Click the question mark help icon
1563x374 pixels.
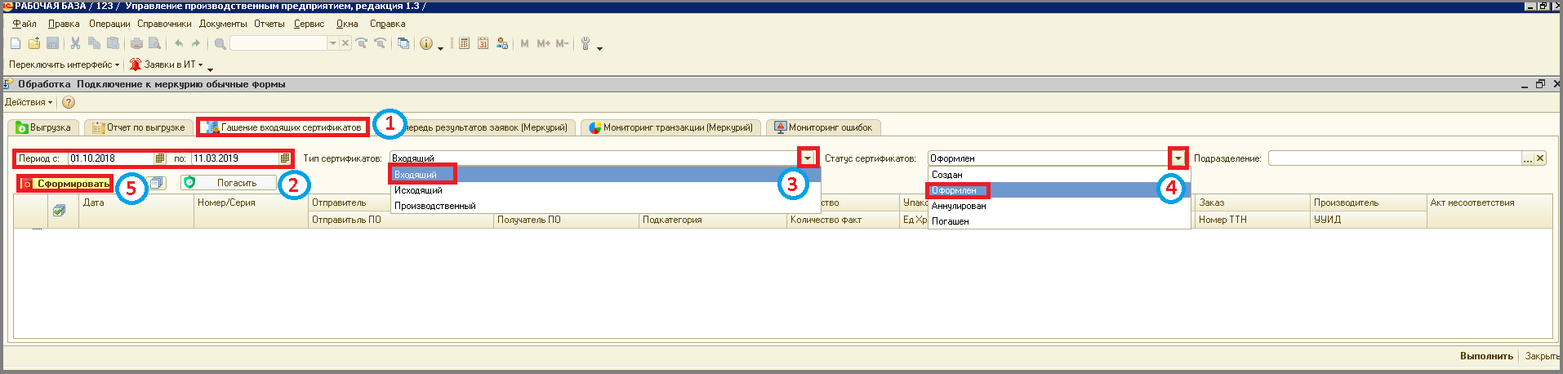[69, 102]
